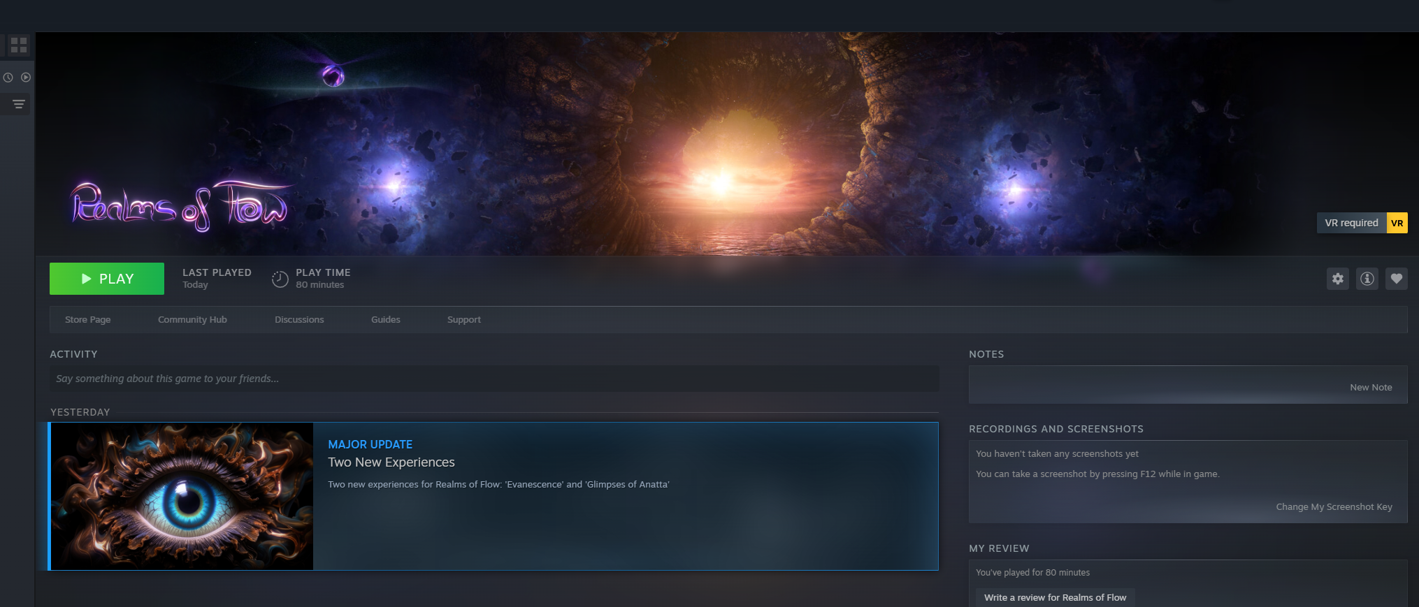Click Change My Screenshot Key
This screenshot has width=1419, height=607.
click(1334, 506)
